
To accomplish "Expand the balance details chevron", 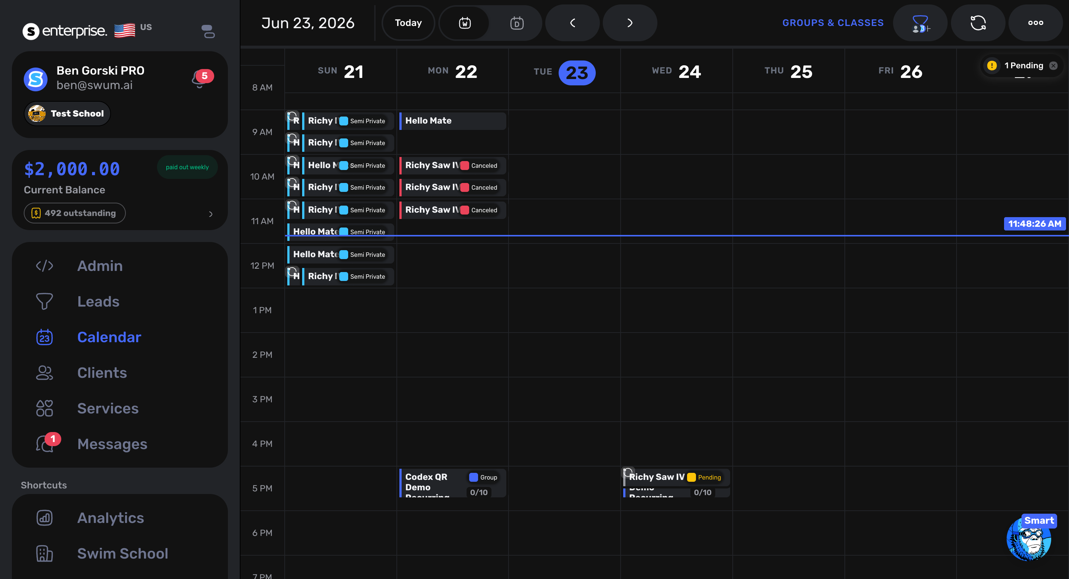I will [210, 214].
